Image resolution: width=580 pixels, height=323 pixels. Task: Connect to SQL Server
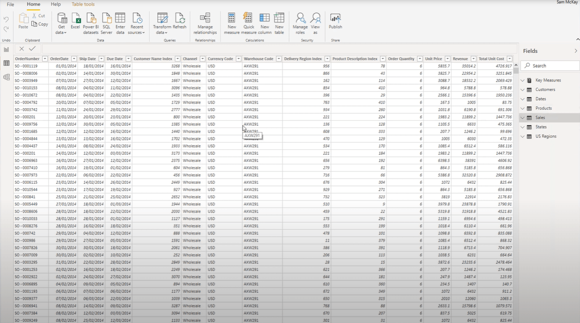106,24
